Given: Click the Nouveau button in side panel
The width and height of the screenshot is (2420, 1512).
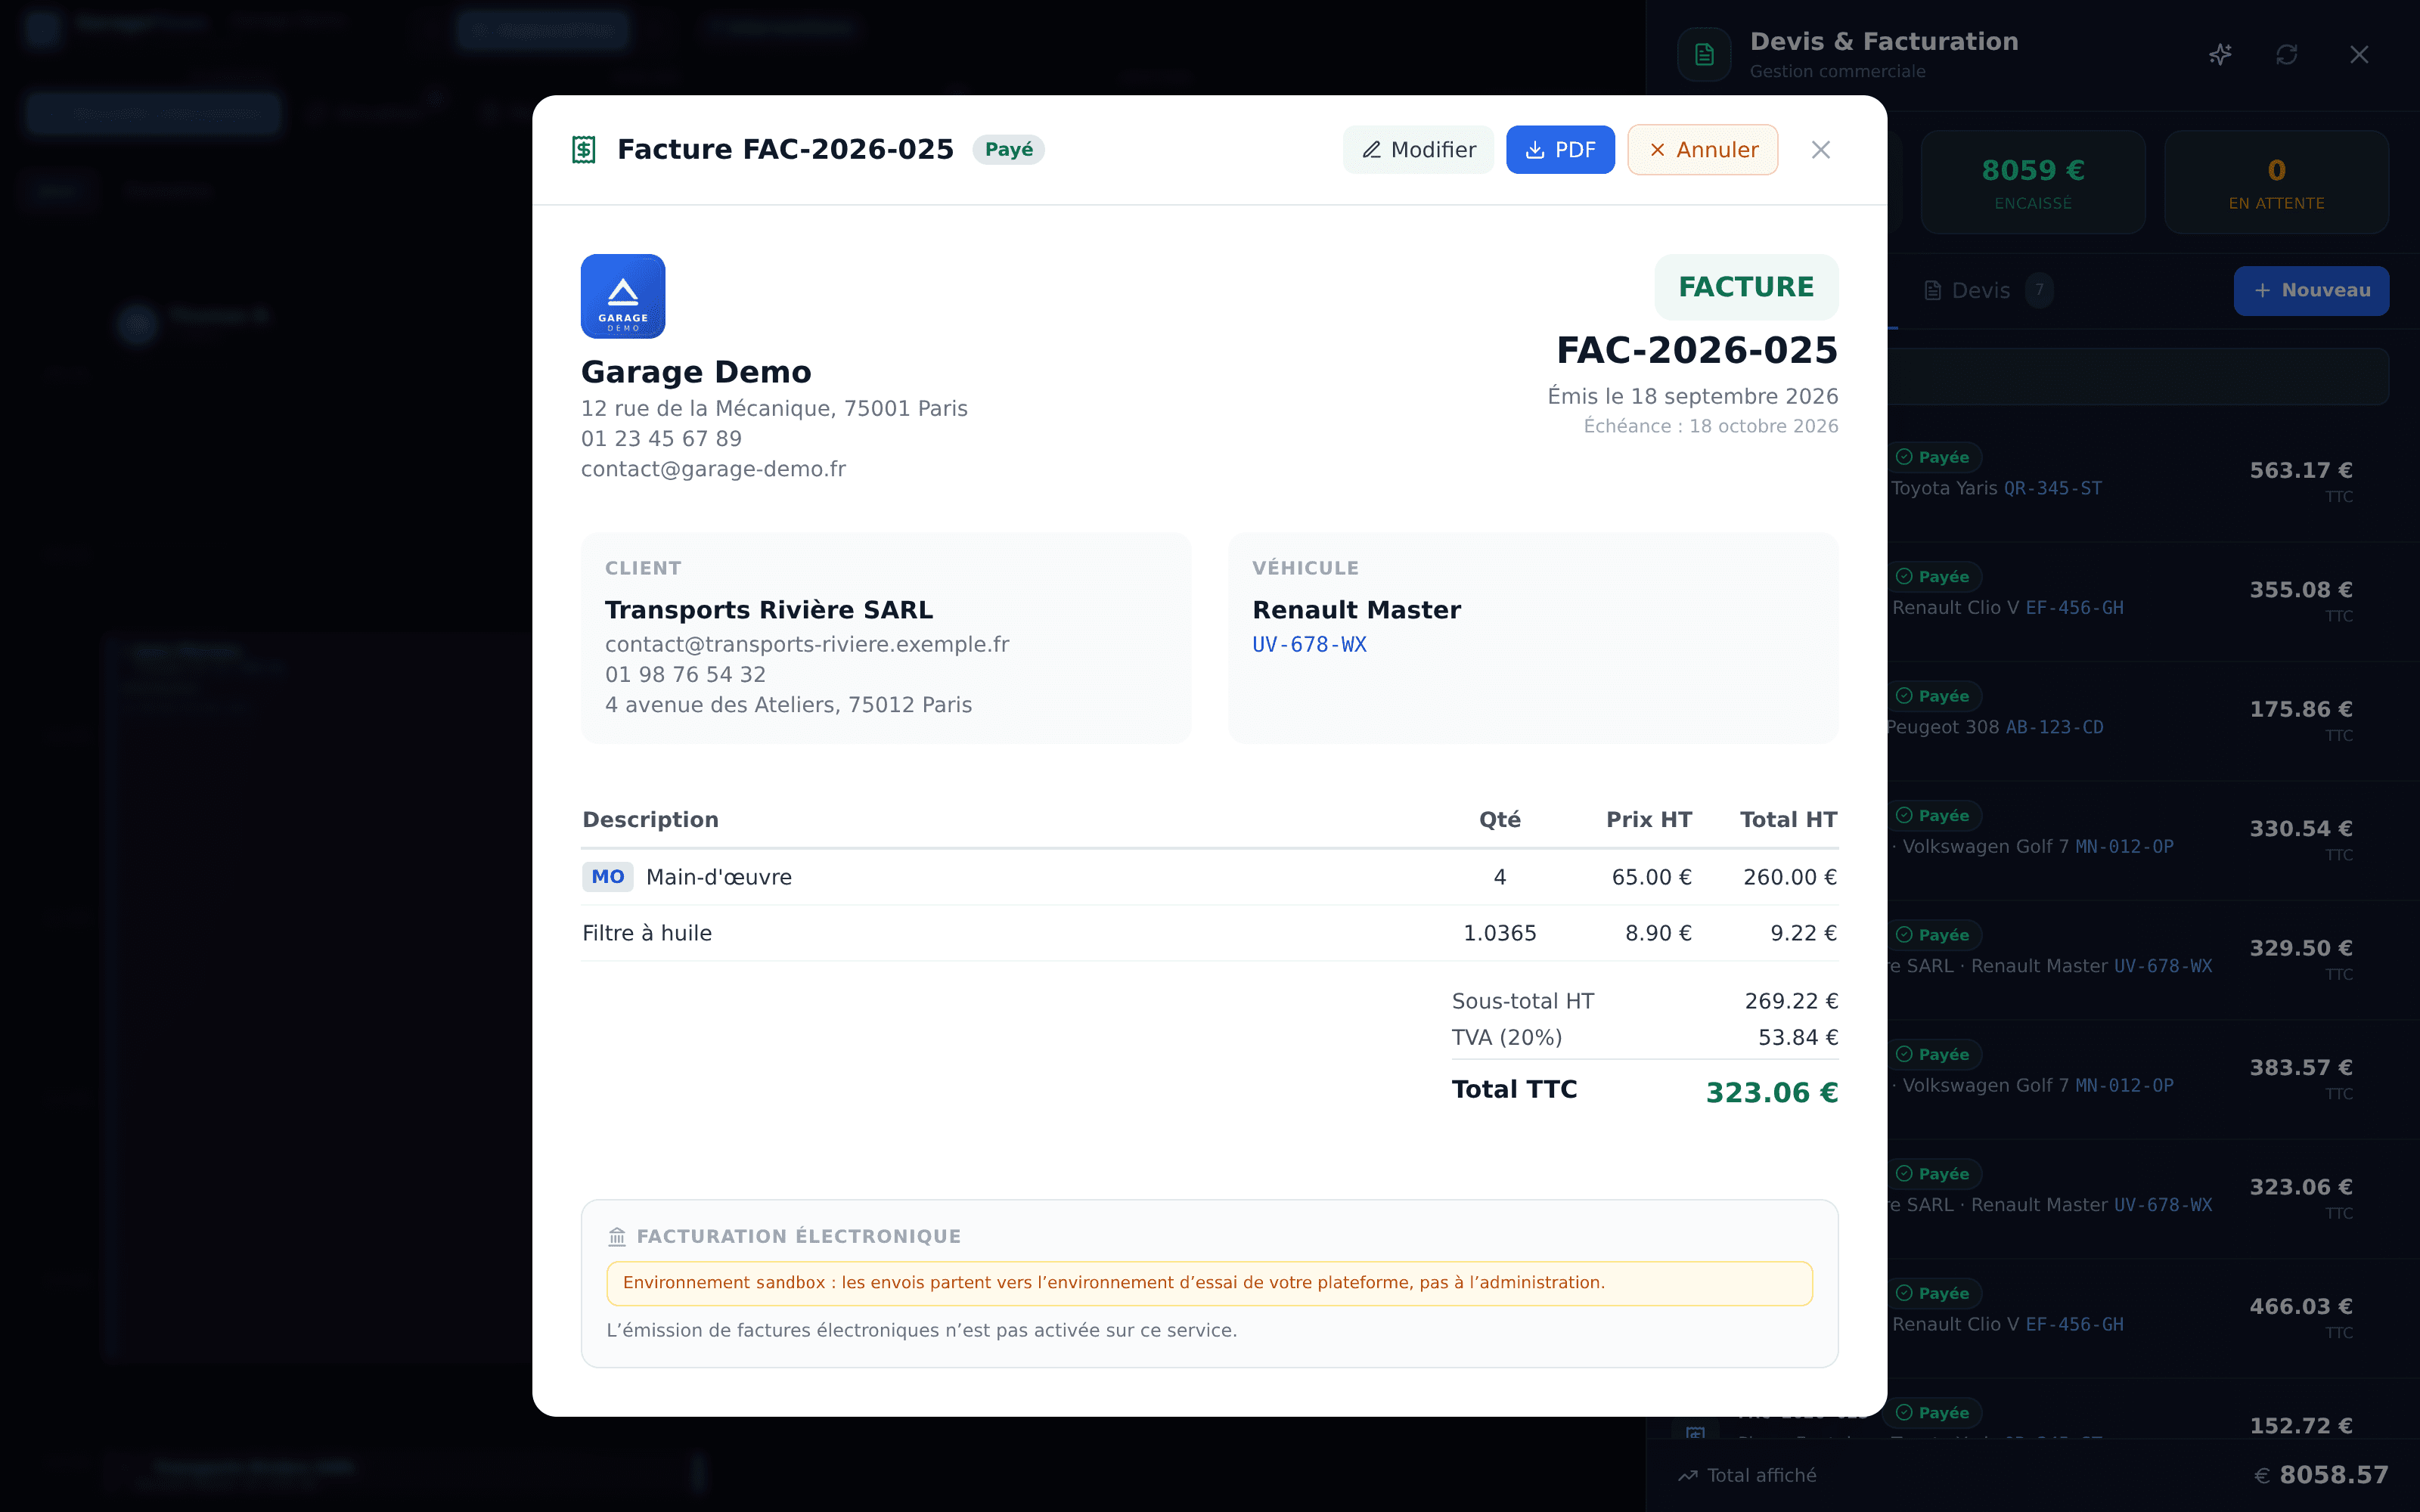Looking at the screenshot, I should [x=2311, y=291].
